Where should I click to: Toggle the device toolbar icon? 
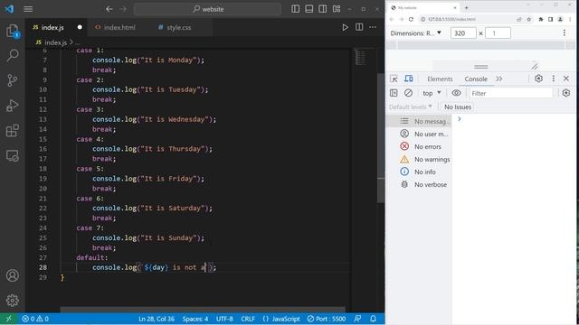408,79
